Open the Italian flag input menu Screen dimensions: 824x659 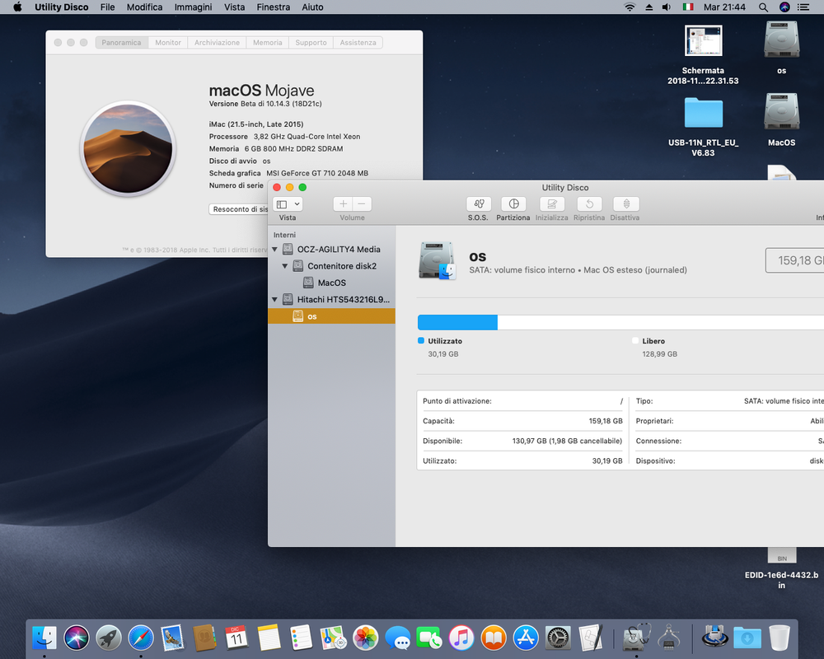point(688,7)
